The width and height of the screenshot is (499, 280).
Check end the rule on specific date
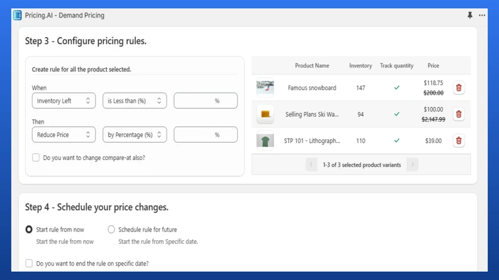coord(29,263)
